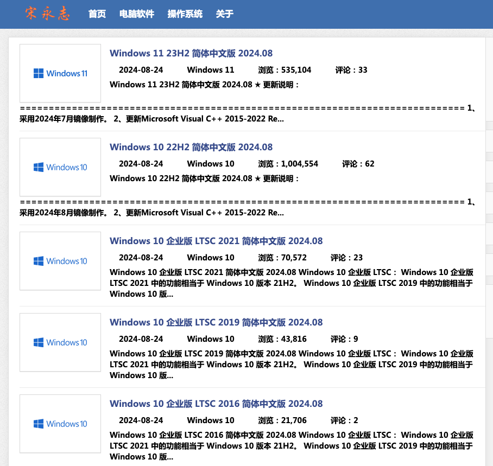Click Windows 10 thumbnail of 22H2 post

point(60,167)
